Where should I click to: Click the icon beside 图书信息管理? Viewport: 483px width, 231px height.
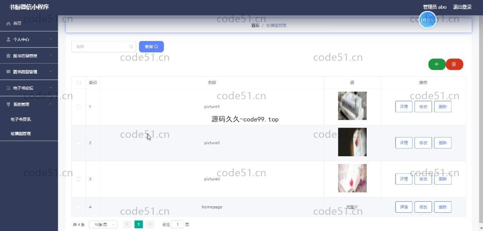9,56
